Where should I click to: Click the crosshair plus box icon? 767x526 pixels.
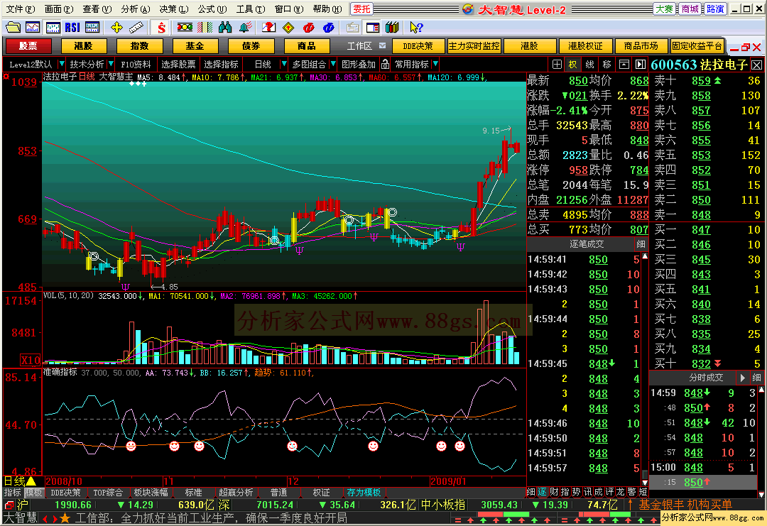click(x=557, y=64)
